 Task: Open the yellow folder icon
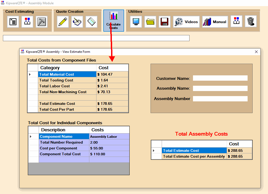(150, 22)
